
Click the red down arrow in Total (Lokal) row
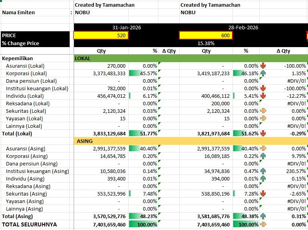coord(263,133)
